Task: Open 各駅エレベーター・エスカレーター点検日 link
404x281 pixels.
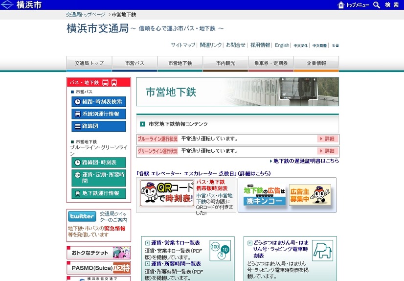Action: 203,173
